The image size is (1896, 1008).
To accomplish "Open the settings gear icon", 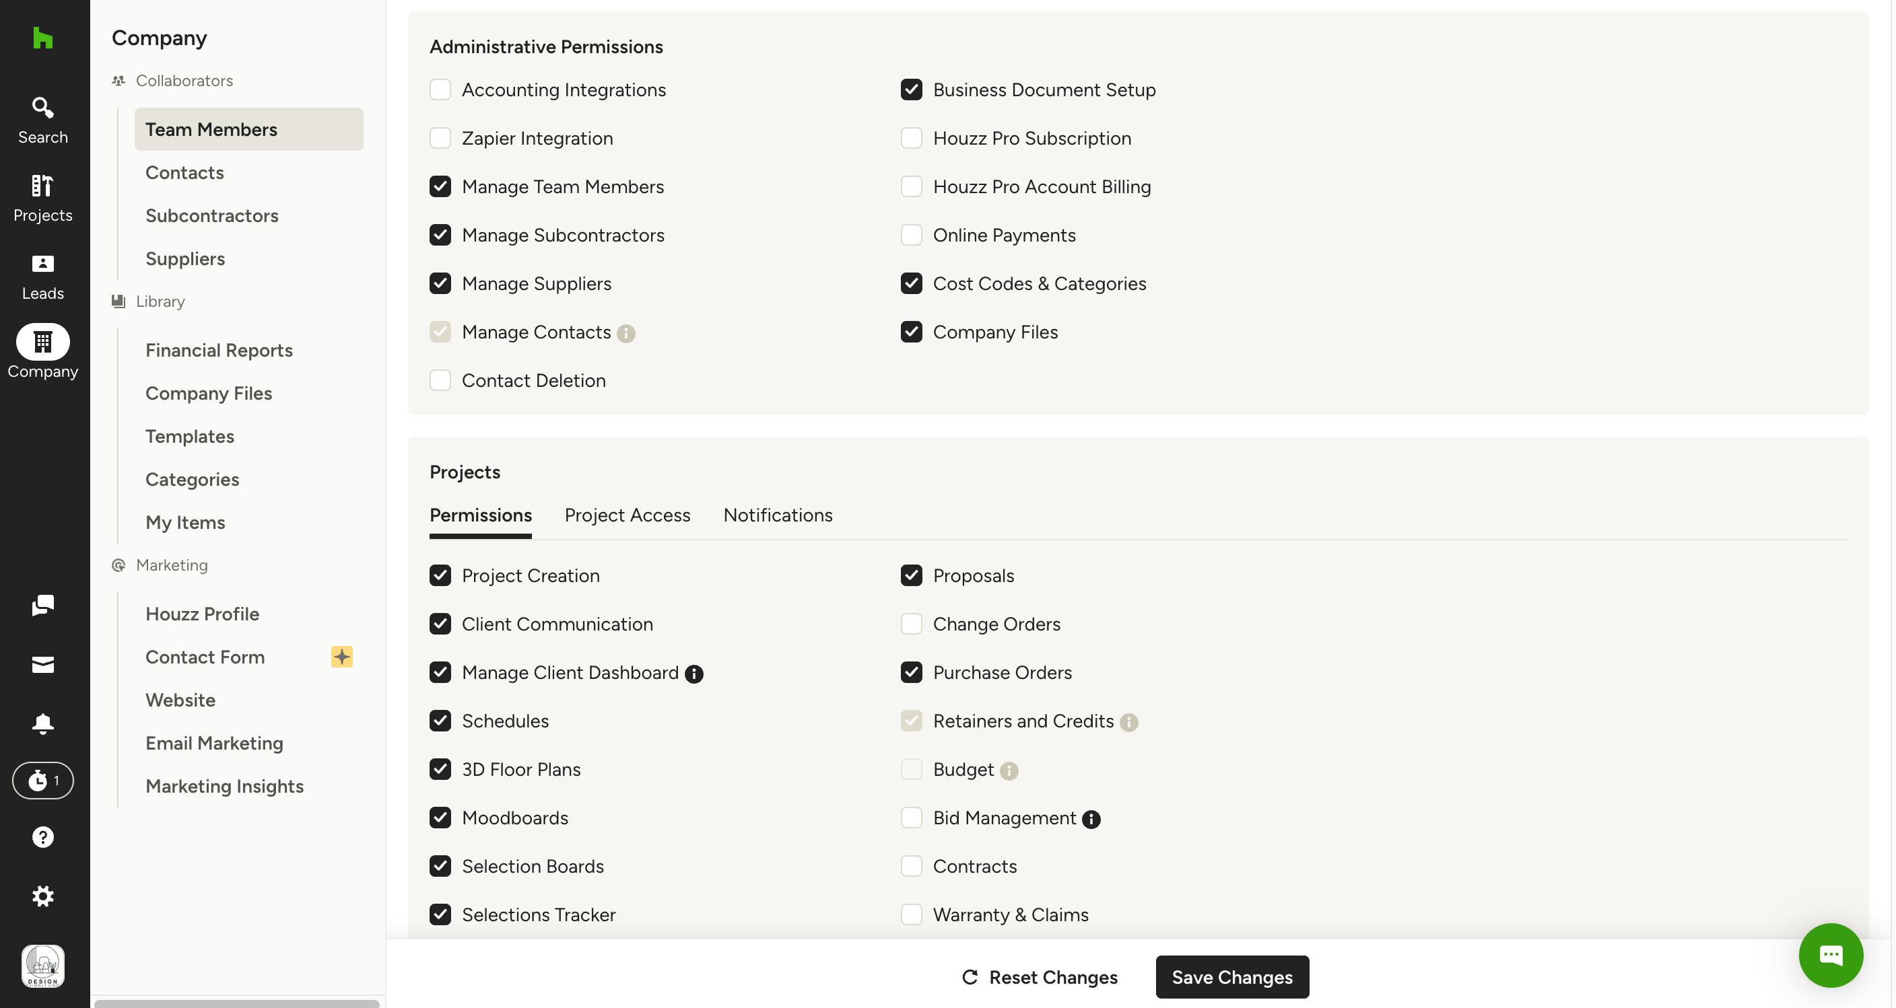I will click(42, 896).
